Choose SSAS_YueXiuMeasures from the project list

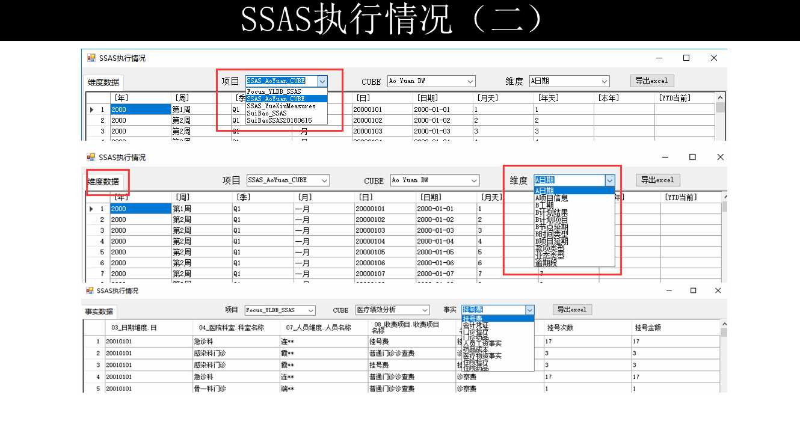[286, 106]
